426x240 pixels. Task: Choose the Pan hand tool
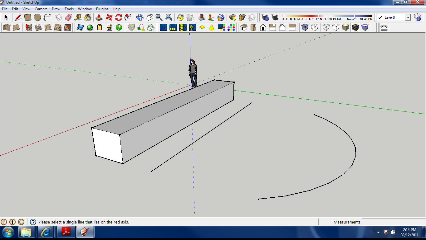(x=149, y=17)
